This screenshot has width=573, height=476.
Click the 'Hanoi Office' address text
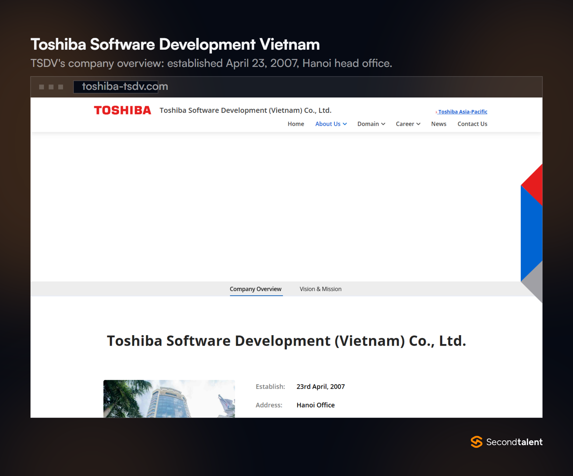315,405
